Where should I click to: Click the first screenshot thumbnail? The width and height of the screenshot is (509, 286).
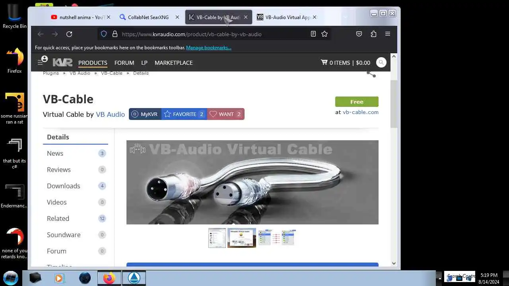point(217,238)
